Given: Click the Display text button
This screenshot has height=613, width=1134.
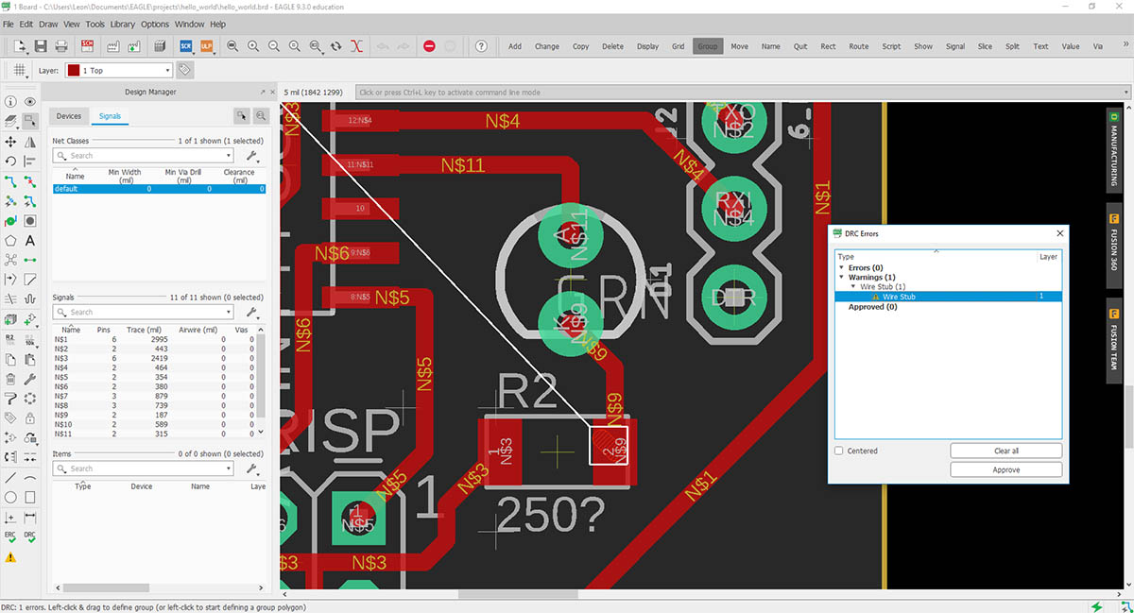Looking at the screenshot, I should [647, 46].
